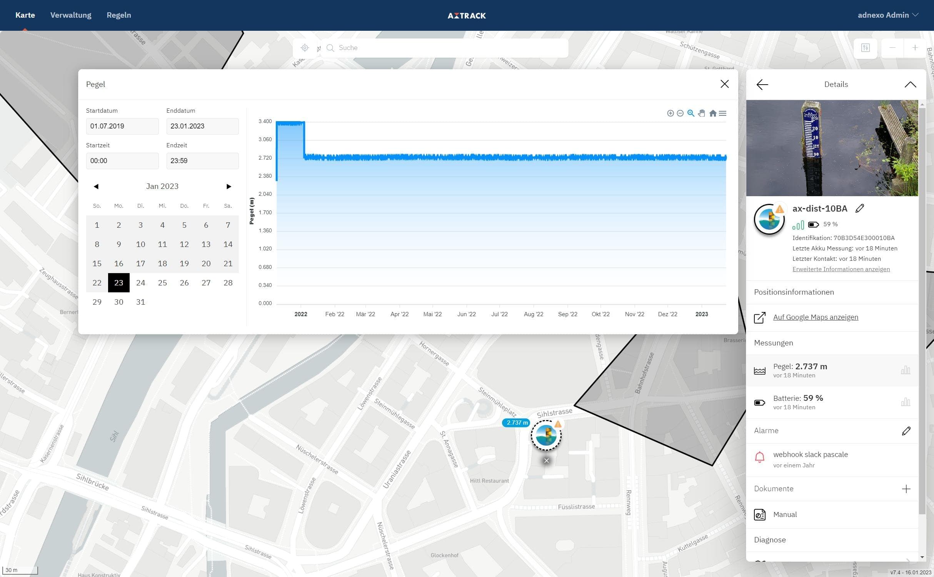Screen dimensions: 934x577
Task: Activate the chart panning hand tool
Action: (702, 113)
